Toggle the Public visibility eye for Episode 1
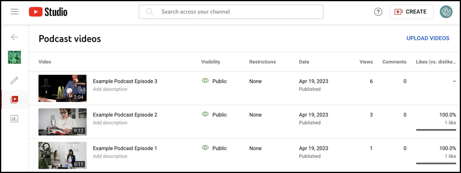This screenshot has width=461, height=173. (205, 148)
